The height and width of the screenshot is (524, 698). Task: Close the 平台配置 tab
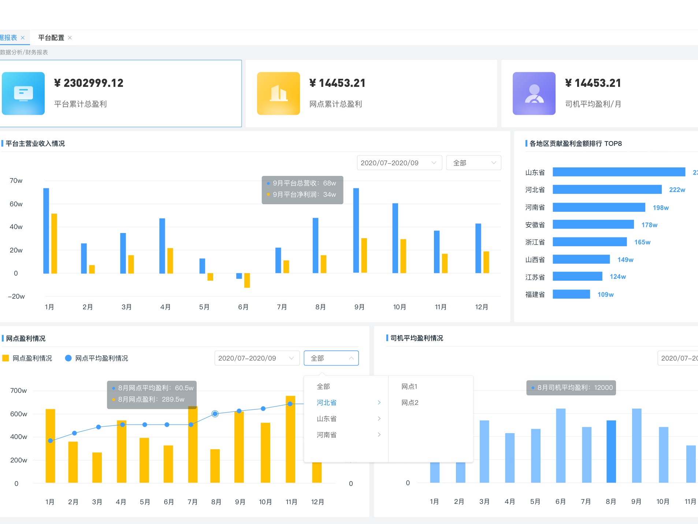70,38
